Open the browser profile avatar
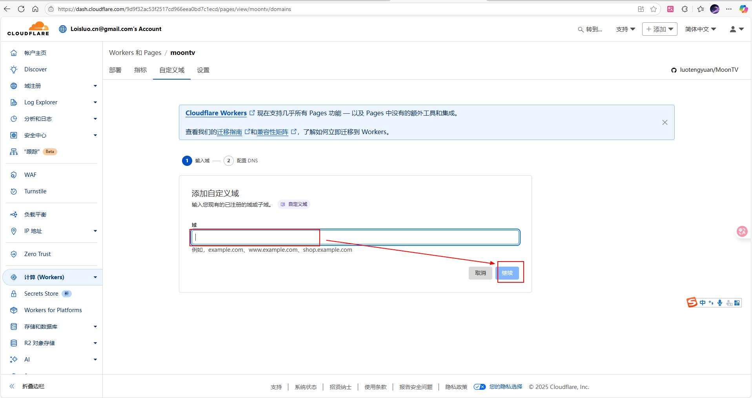Viewport: 752px width, 398px height. click(715, 9)
